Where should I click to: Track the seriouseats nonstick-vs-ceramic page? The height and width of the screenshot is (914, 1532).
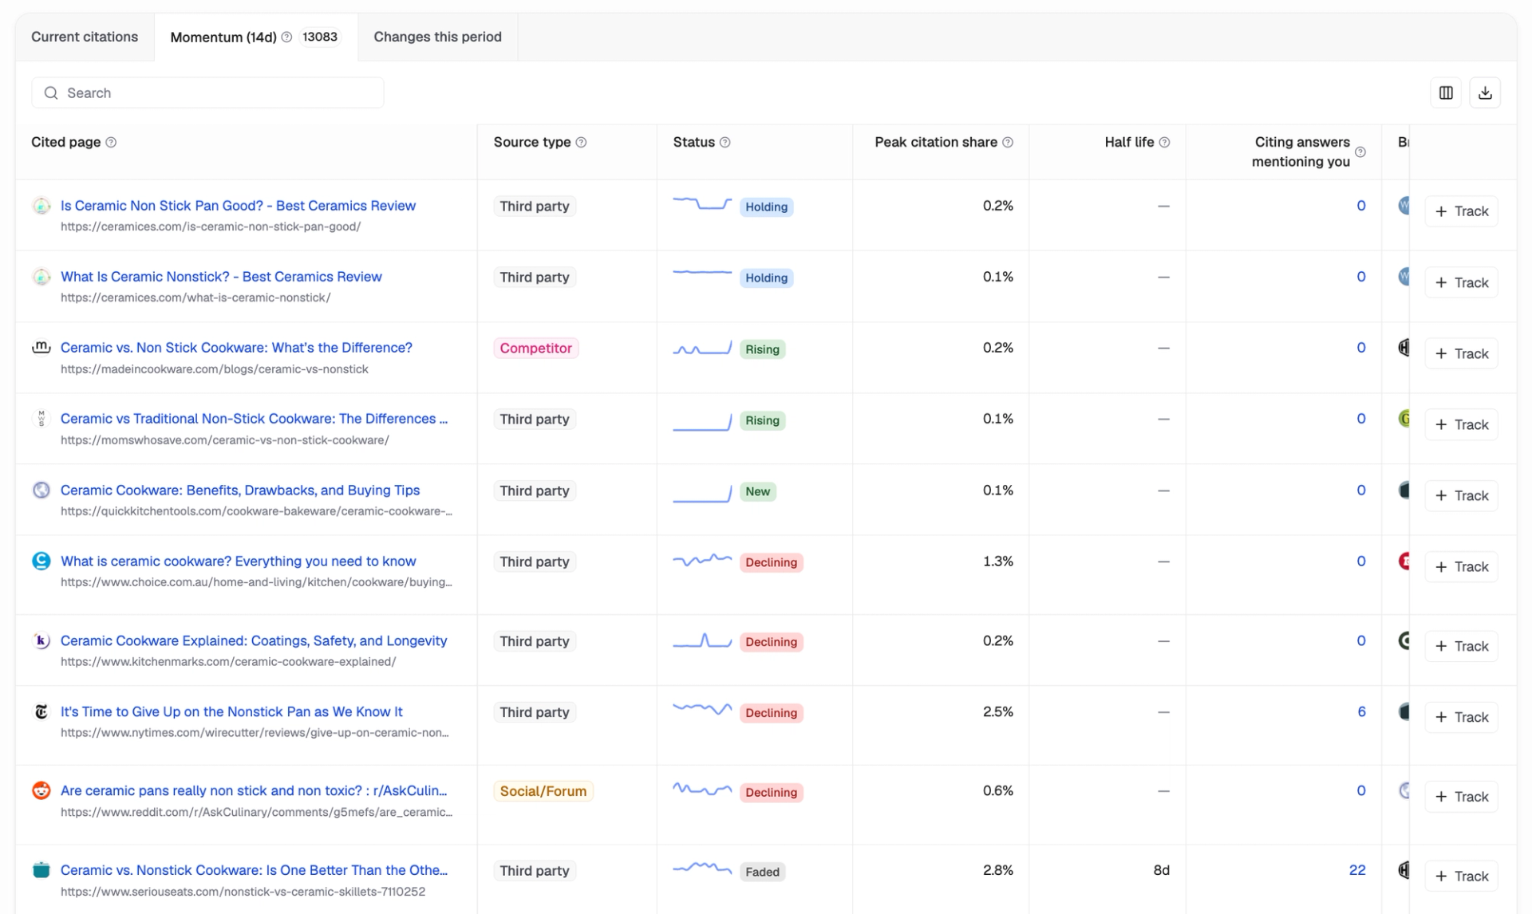pos(1461,877)
